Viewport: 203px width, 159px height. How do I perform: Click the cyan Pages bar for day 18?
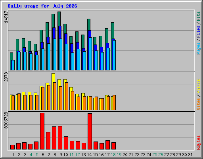tap(114, 55)
